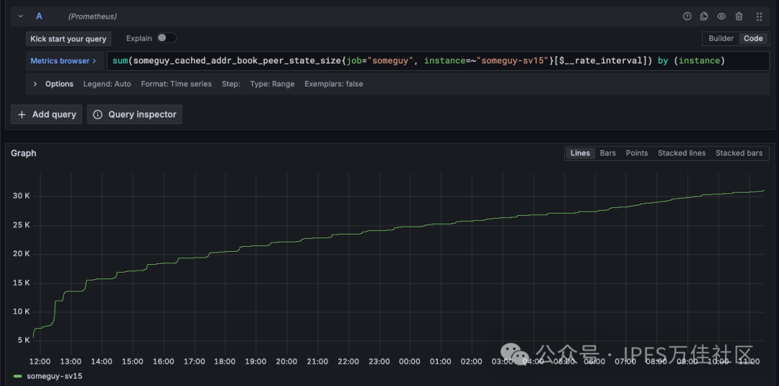This screenshot has width=779, height=386.
Task: Click the Format: Time series text
Action: (177, 84)
